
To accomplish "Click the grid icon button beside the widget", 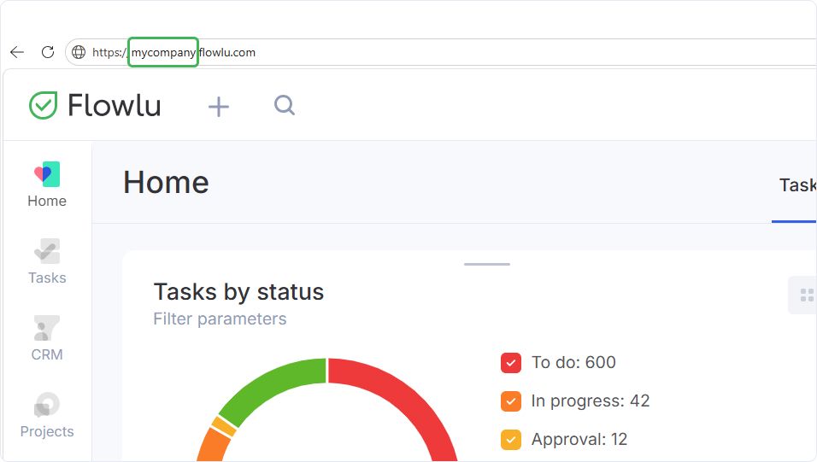I will click(x=805, y=295).
